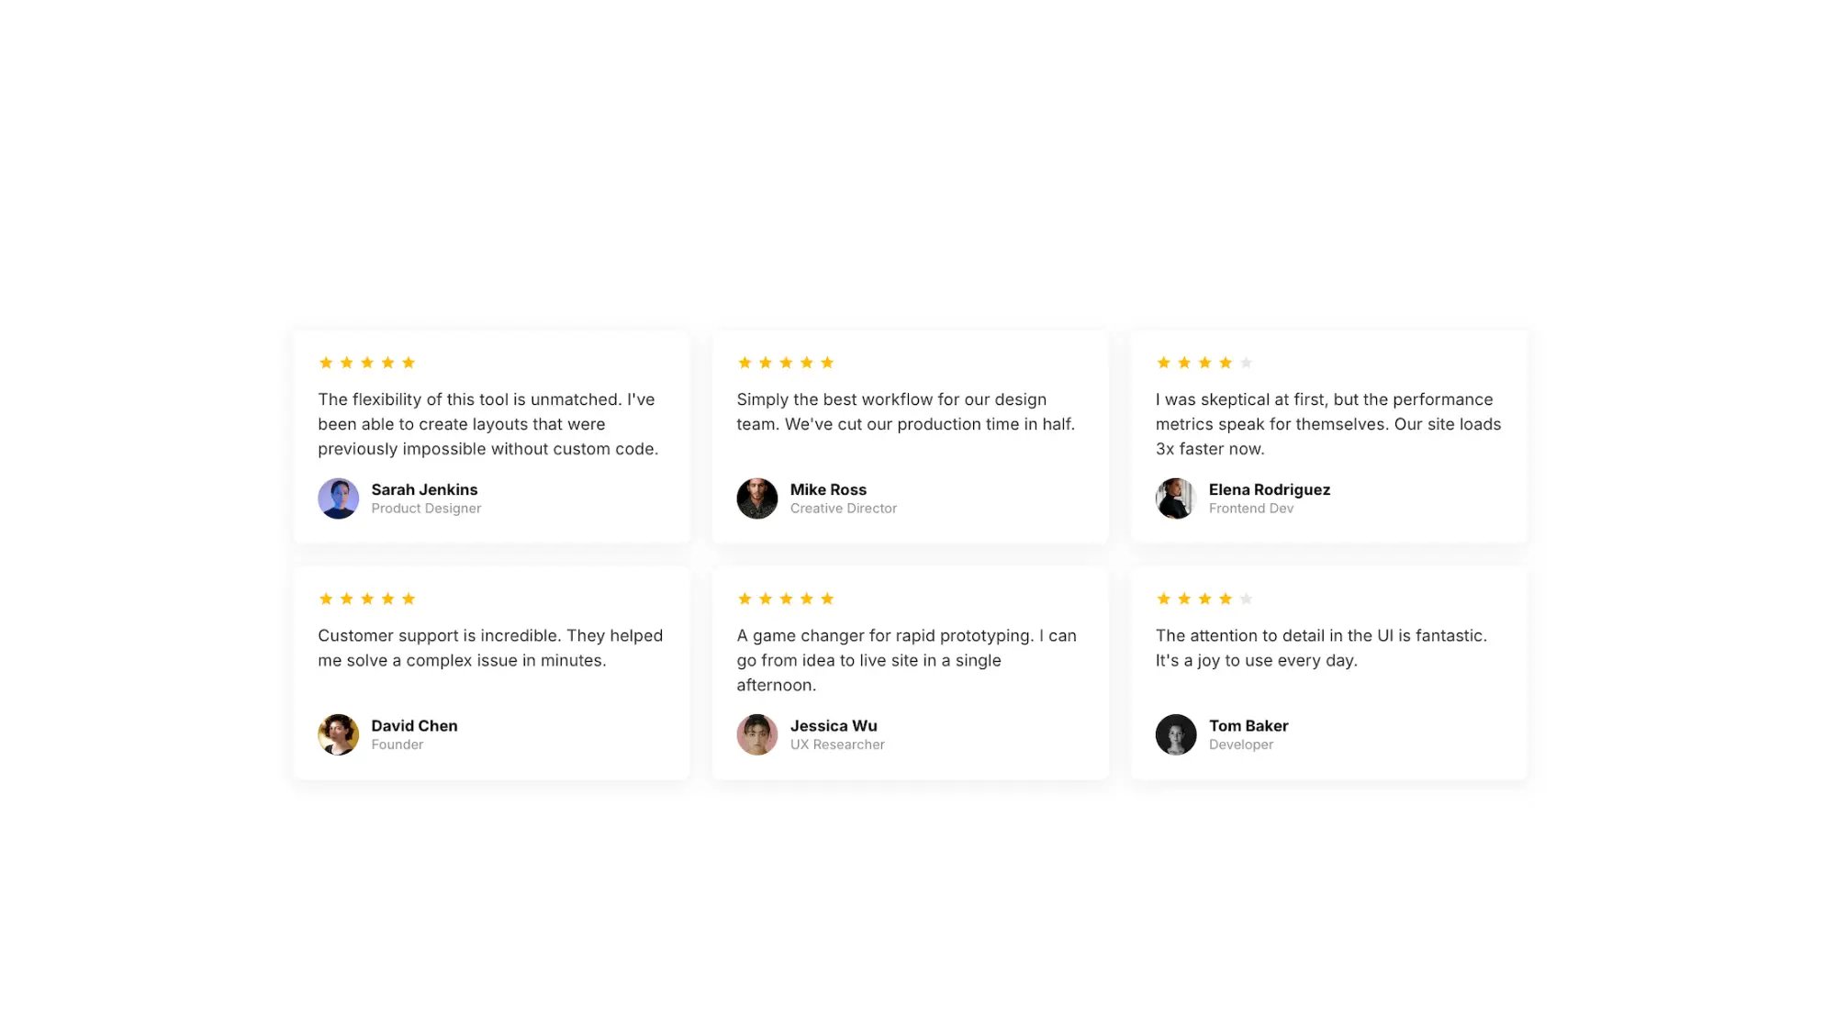This screenshot has height=1019, width=1836.
Task: Click the fifth star in Mike's rating
Action: click(827, 363)
